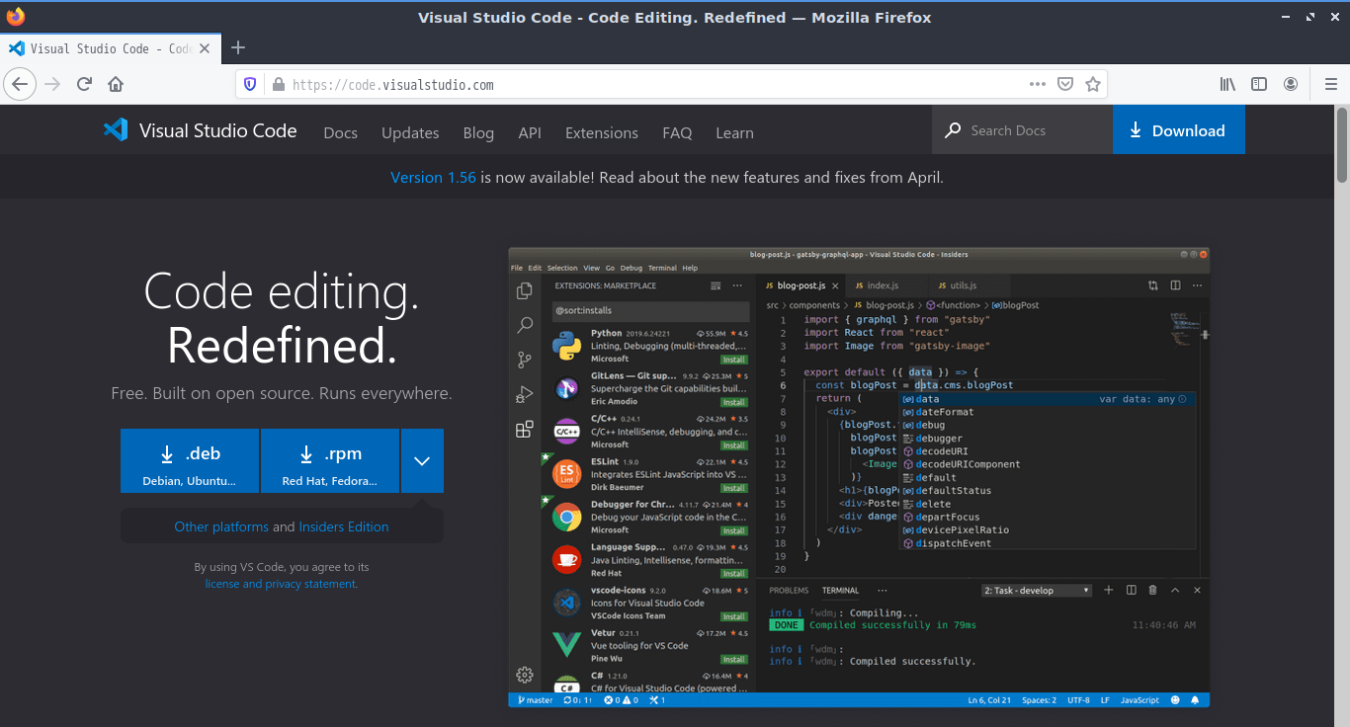Open the Learn nav item

coord(734,132)
